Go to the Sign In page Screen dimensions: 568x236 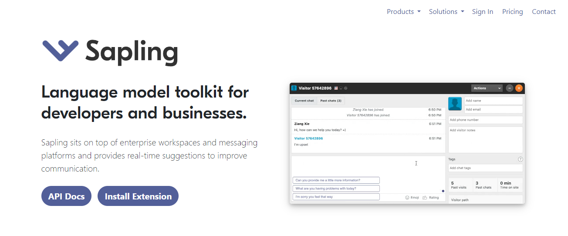(483, 12)
